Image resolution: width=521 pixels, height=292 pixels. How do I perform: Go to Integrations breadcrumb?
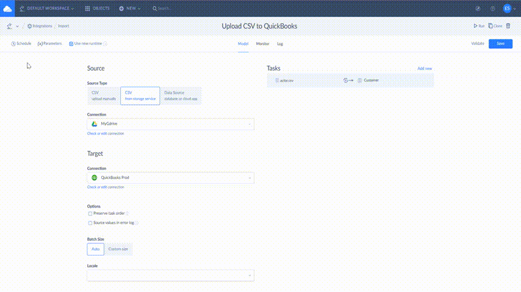point(40,26)
